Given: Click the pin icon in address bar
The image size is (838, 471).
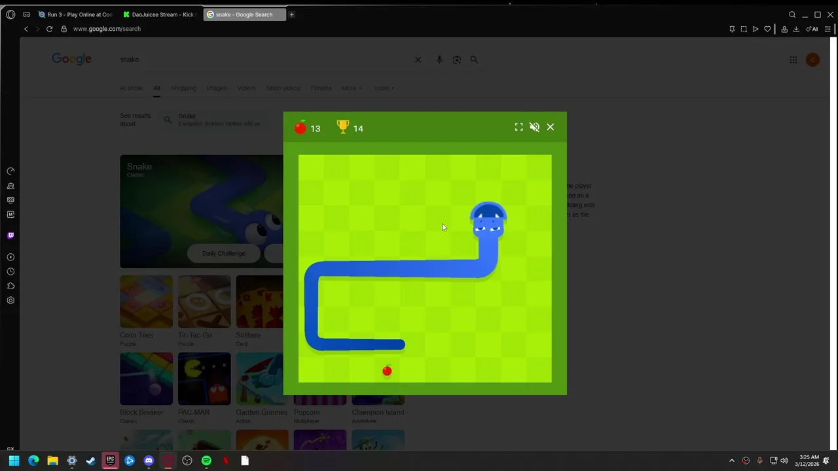Looking at the screenshot, I should (732, 29).
